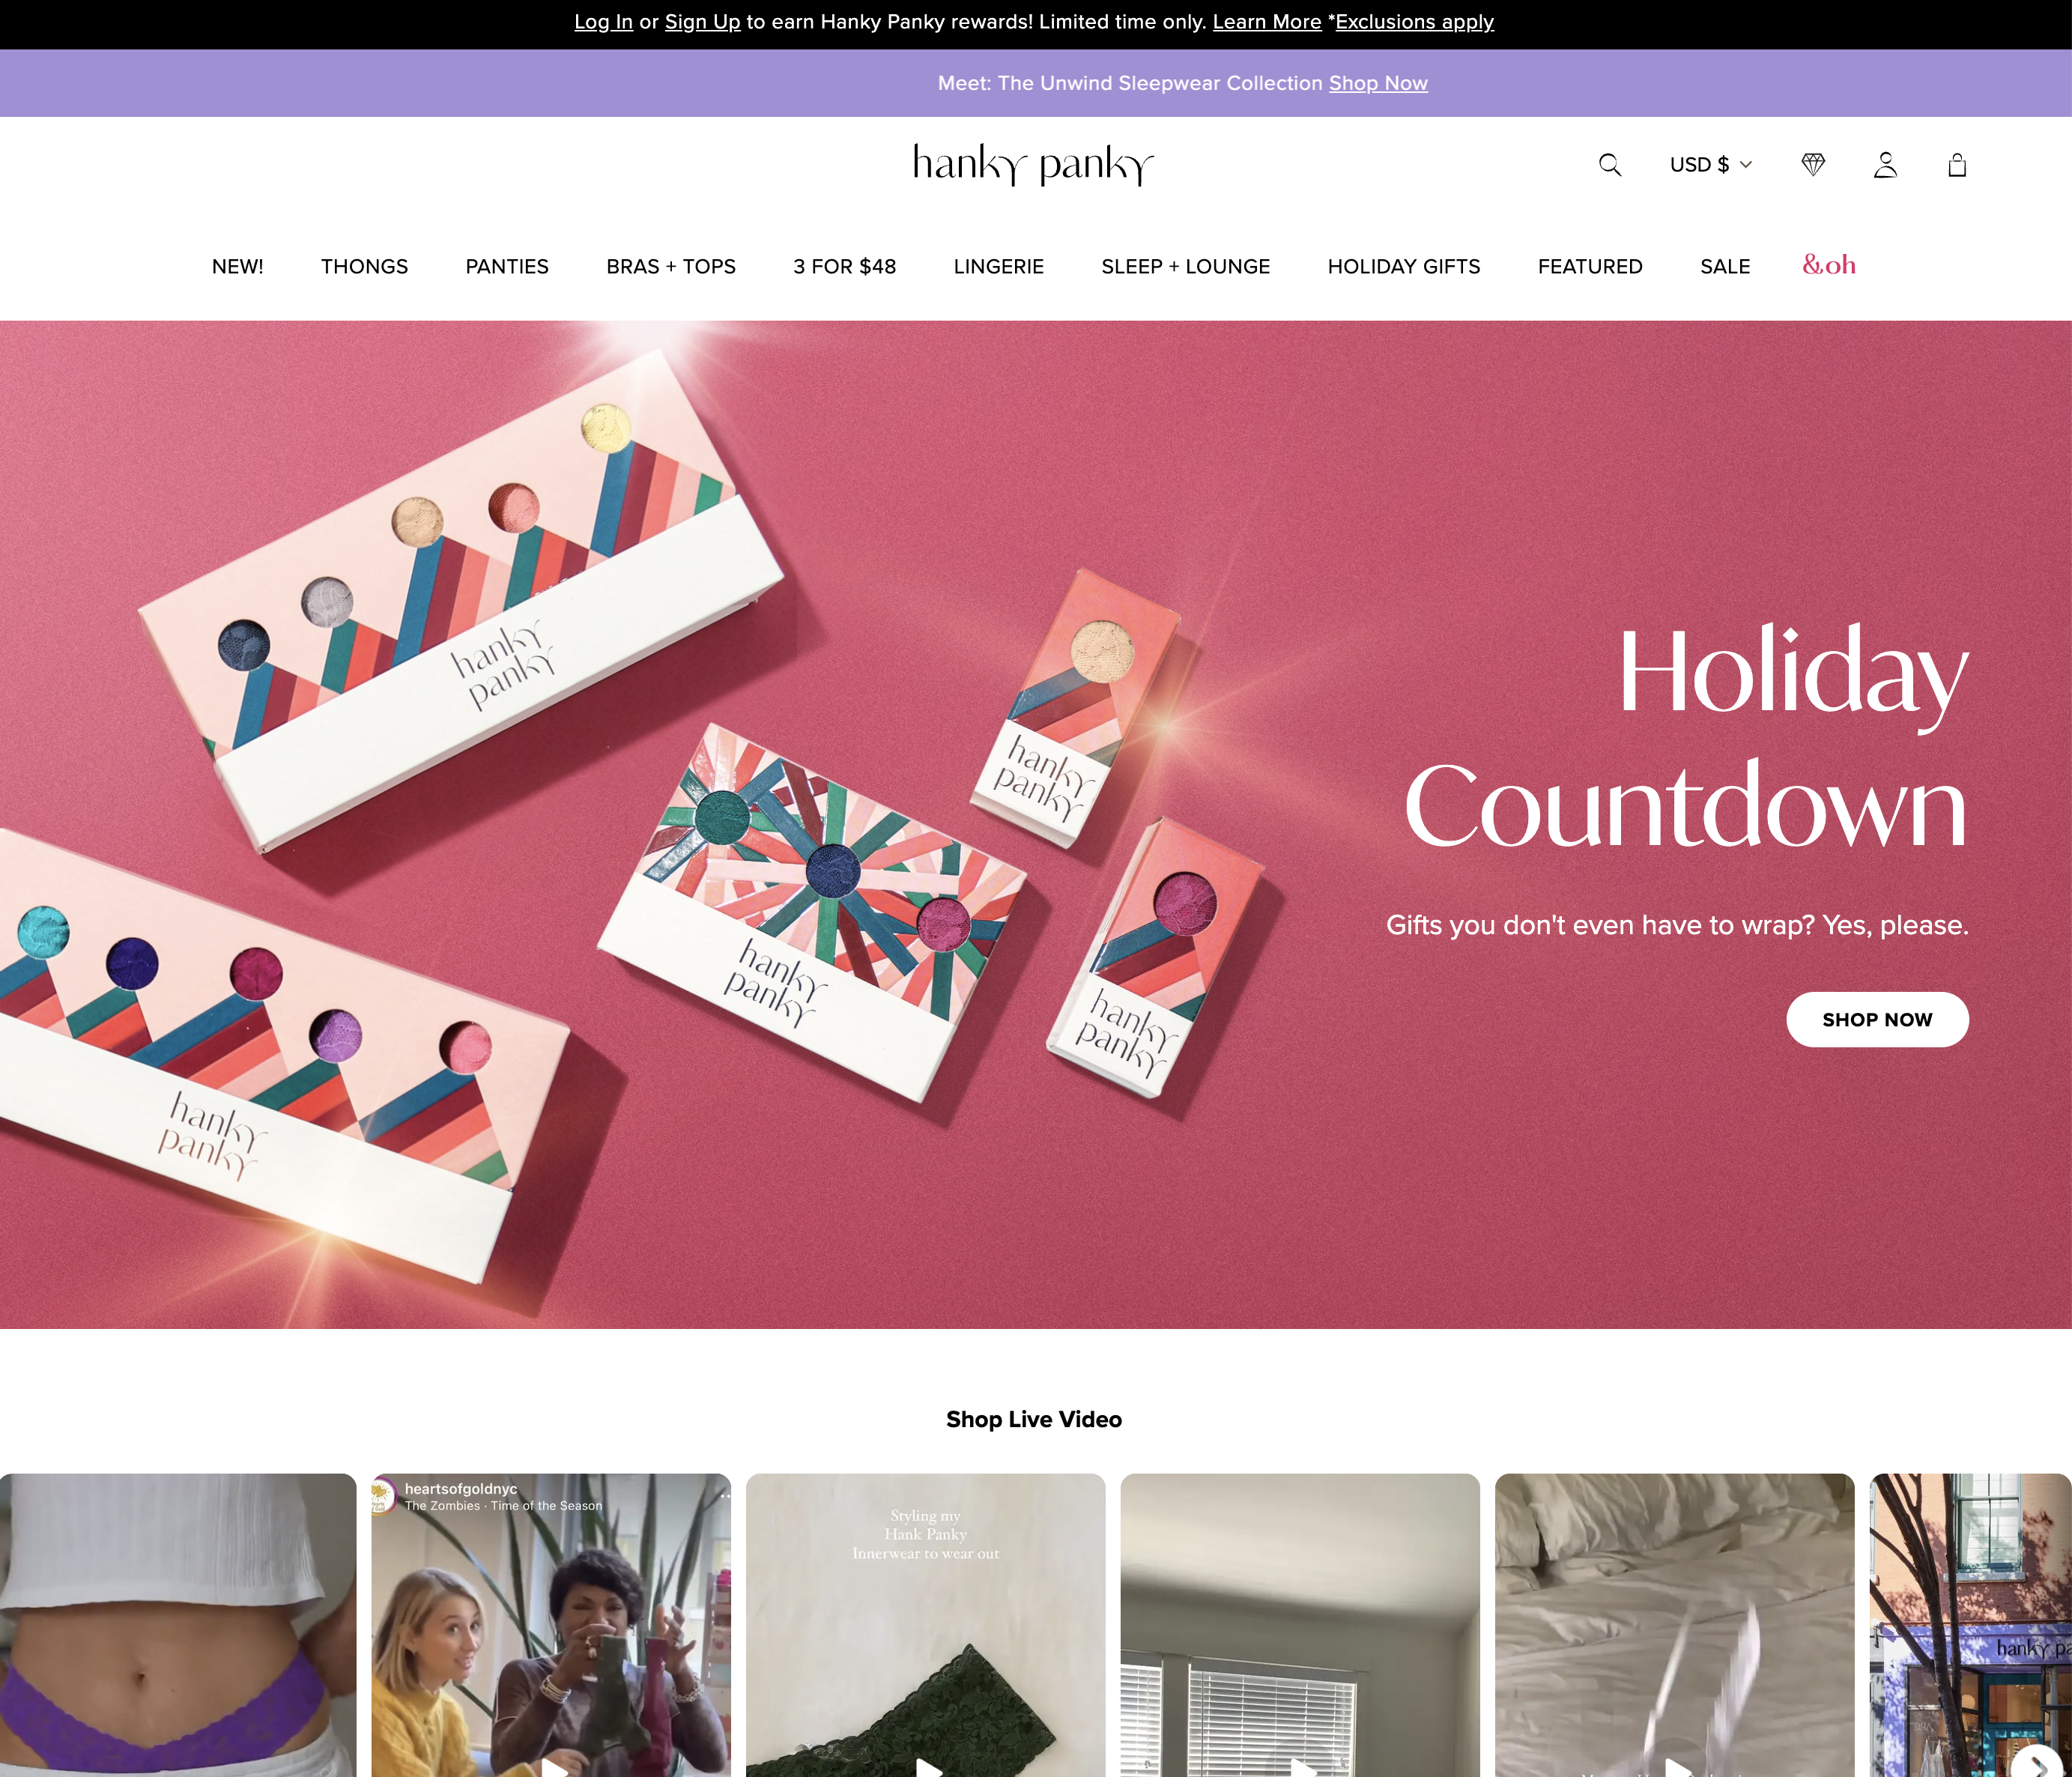This screenshot has width=2072, height=1777.
Task: Open the search magnifier icon
Action: coord(1609,165)
